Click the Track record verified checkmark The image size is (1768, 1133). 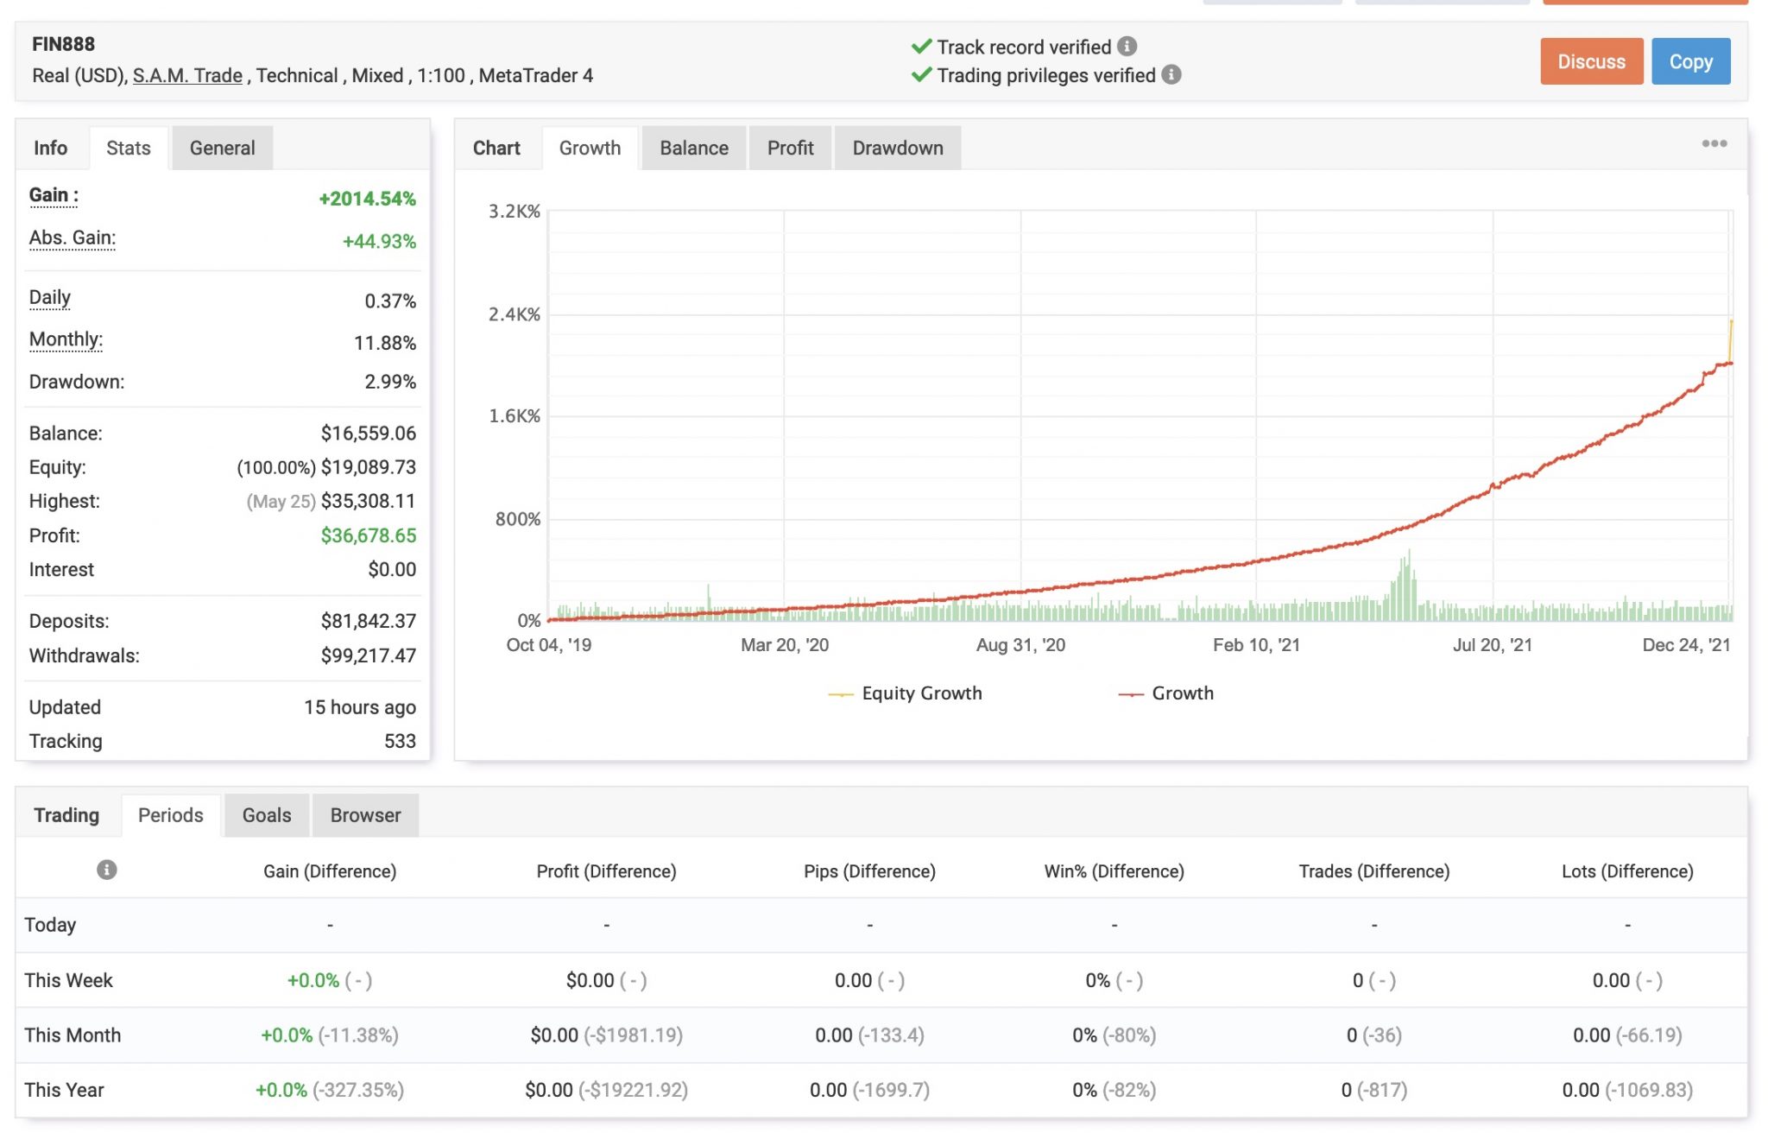coord(921,47)
